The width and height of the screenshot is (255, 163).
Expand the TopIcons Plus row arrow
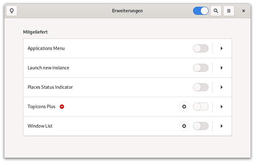tap(221, 107)
